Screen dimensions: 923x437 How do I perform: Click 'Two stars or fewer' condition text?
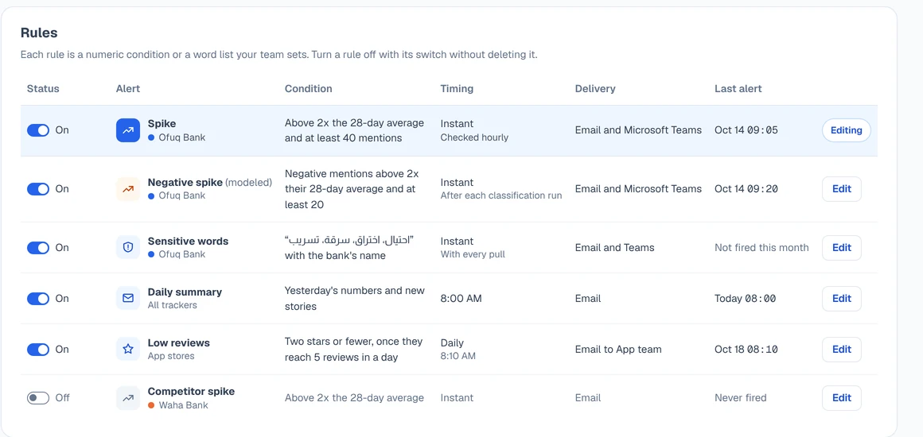pyautogui.click(x=354, y=350)
